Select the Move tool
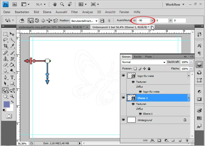The image size is (205, 146). click(x=12, y=34)
